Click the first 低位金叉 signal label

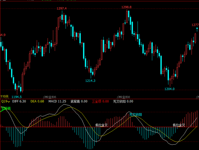pos(101,125)
